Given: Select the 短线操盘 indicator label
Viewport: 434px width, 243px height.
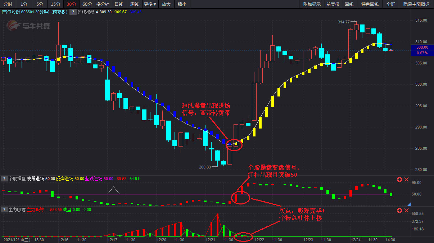Looking at the screenshot, I should [x=86, y=12].
